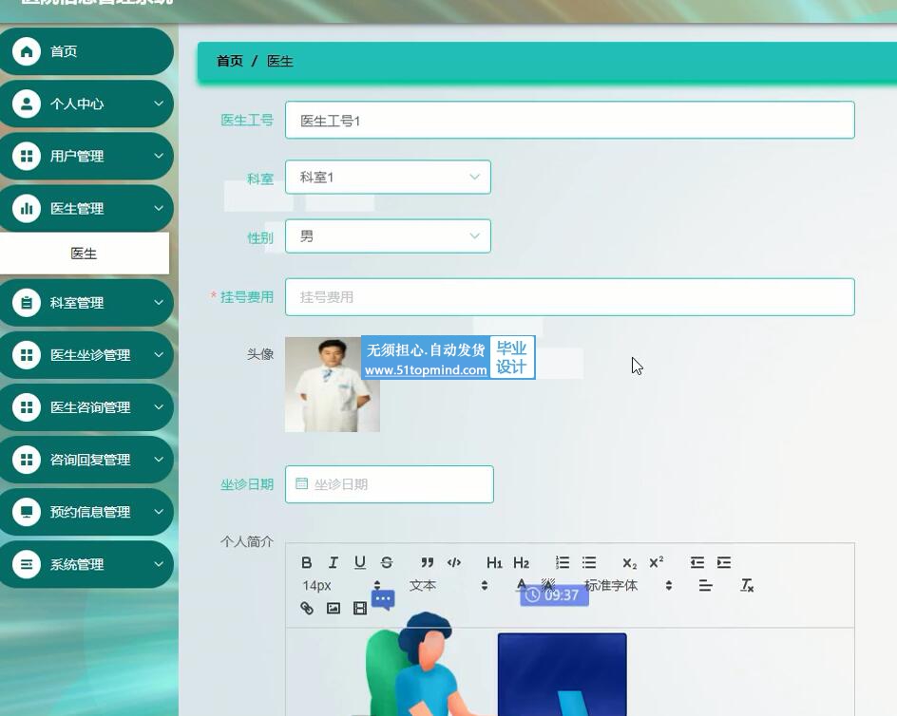Open the 性别 dropdown showing 男

pos(388,236)
